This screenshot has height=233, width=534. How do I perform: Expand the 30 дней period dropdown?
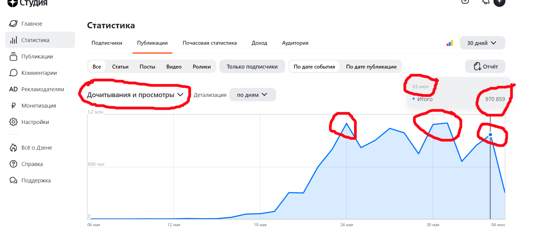482,43
